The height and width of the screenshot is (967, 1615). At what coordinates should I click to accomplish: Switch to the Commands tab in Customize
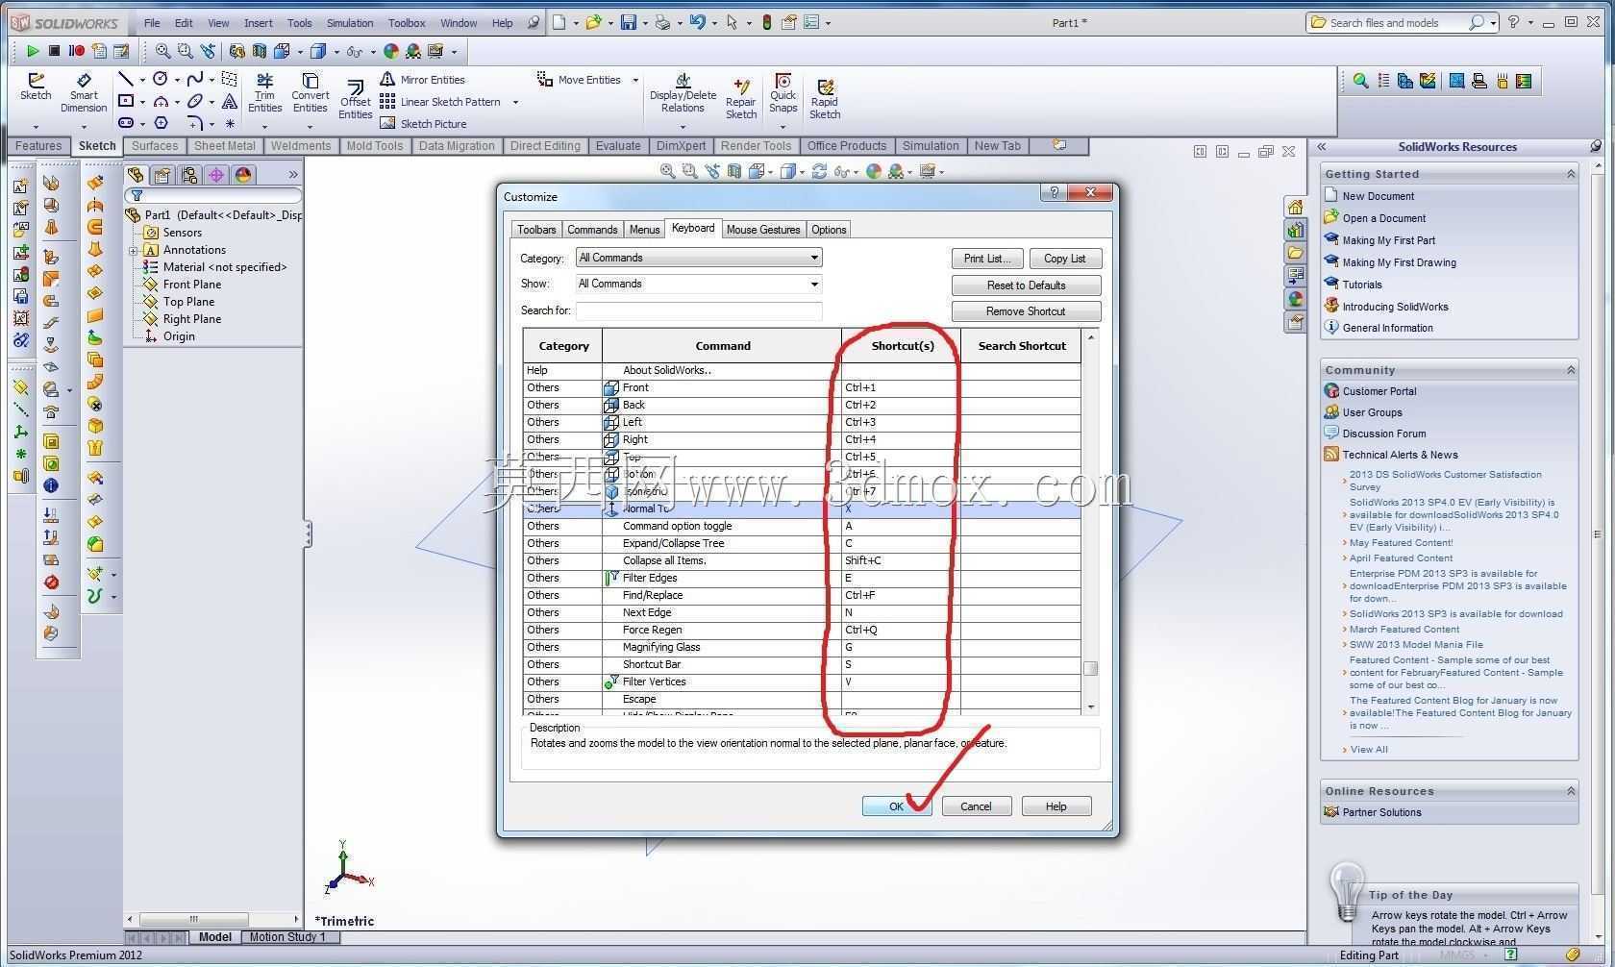point(592,230)
